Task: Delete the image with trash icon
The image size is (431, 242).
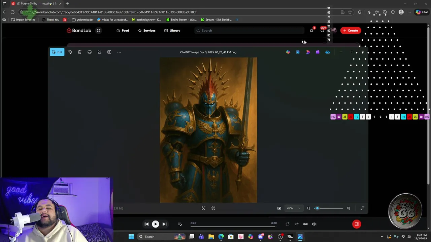Action: (79, 52)
